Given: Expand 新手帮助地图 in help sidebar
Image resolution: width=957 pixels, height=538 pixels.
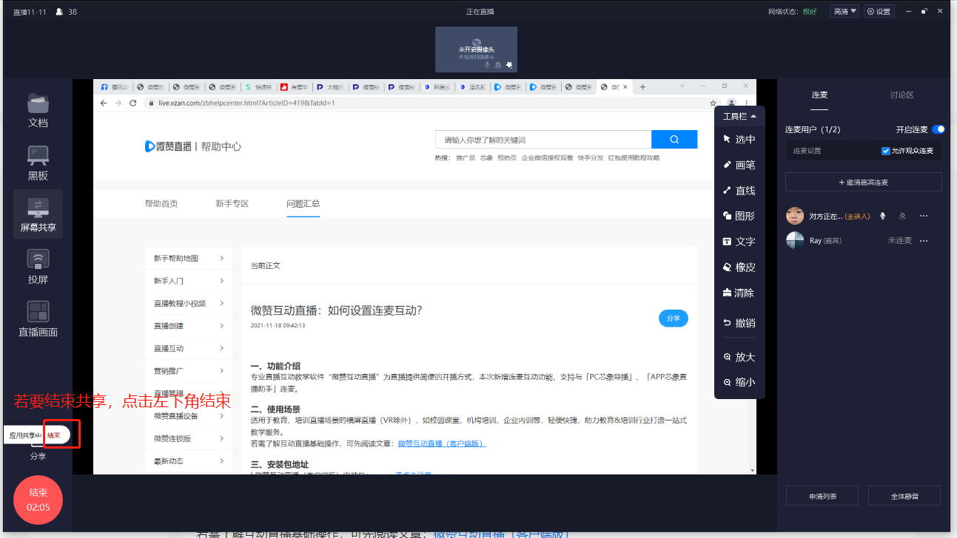Looking at the screenshot, I should (x=189, y=258).
